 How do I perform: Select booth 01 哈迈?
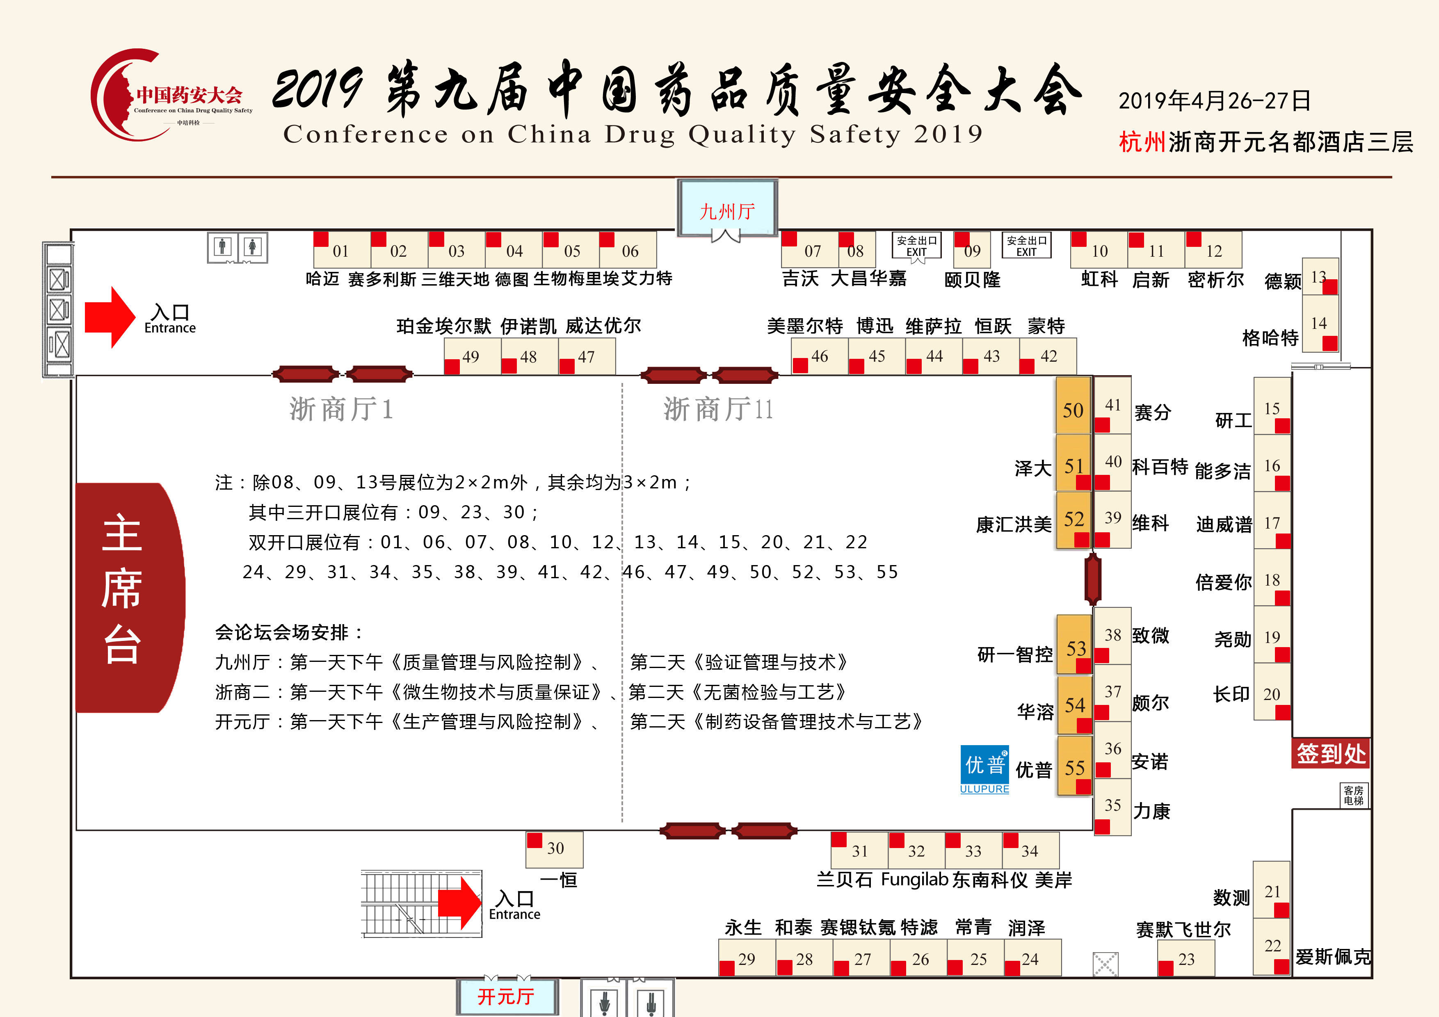[x=342, y=250]
